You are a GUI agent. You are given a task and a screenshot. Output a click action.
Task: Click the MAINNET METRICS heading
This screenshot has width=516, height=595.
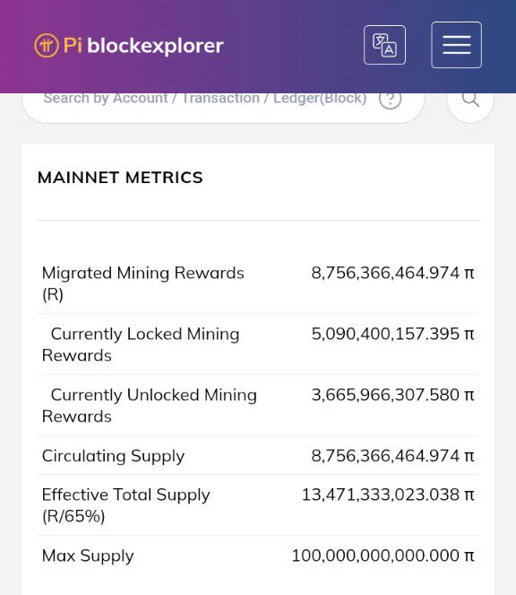pyautogui.click(x=120, y=178)
